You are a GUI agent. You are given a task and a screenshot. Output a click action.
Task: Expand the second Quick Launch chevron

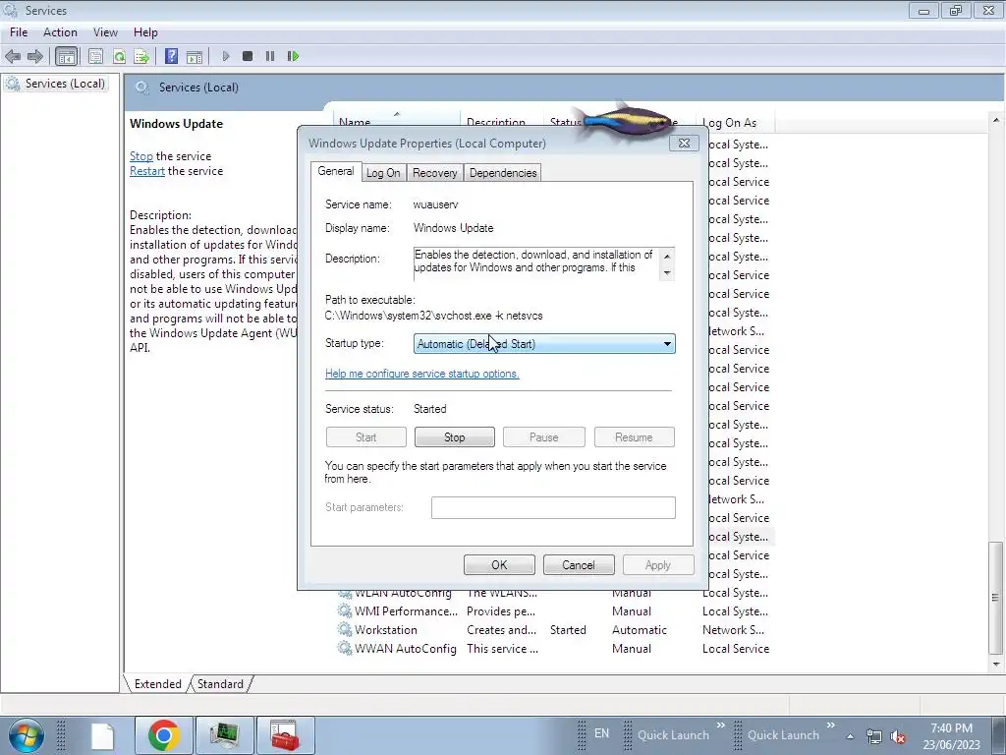tap(831, 726)
